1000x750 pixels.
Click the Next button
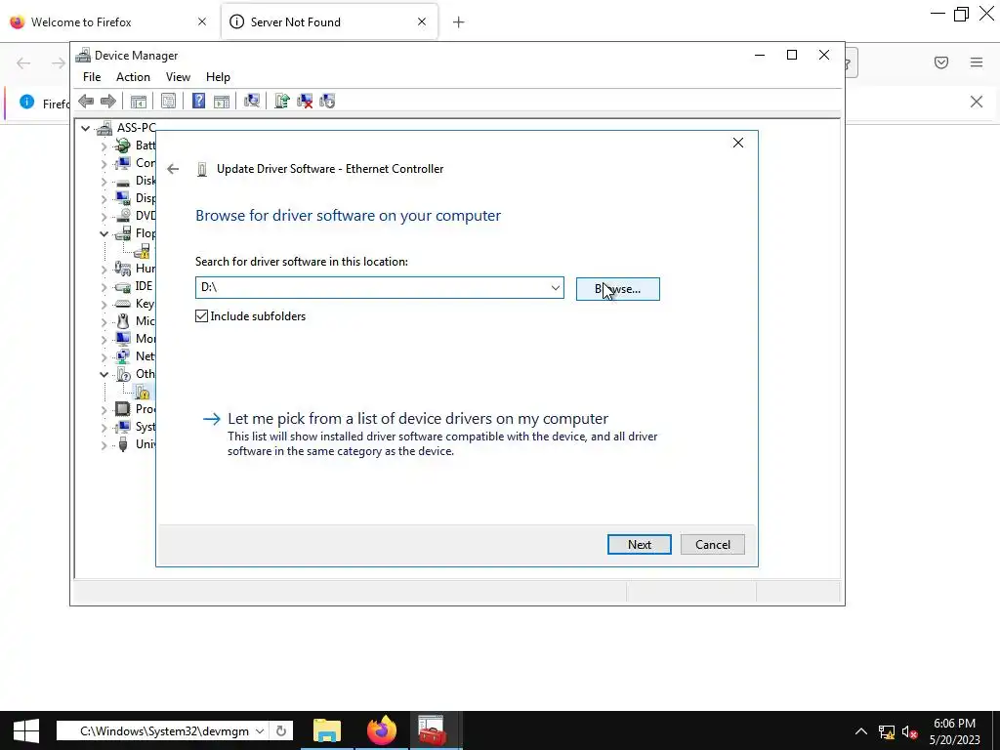coord(639,545)
